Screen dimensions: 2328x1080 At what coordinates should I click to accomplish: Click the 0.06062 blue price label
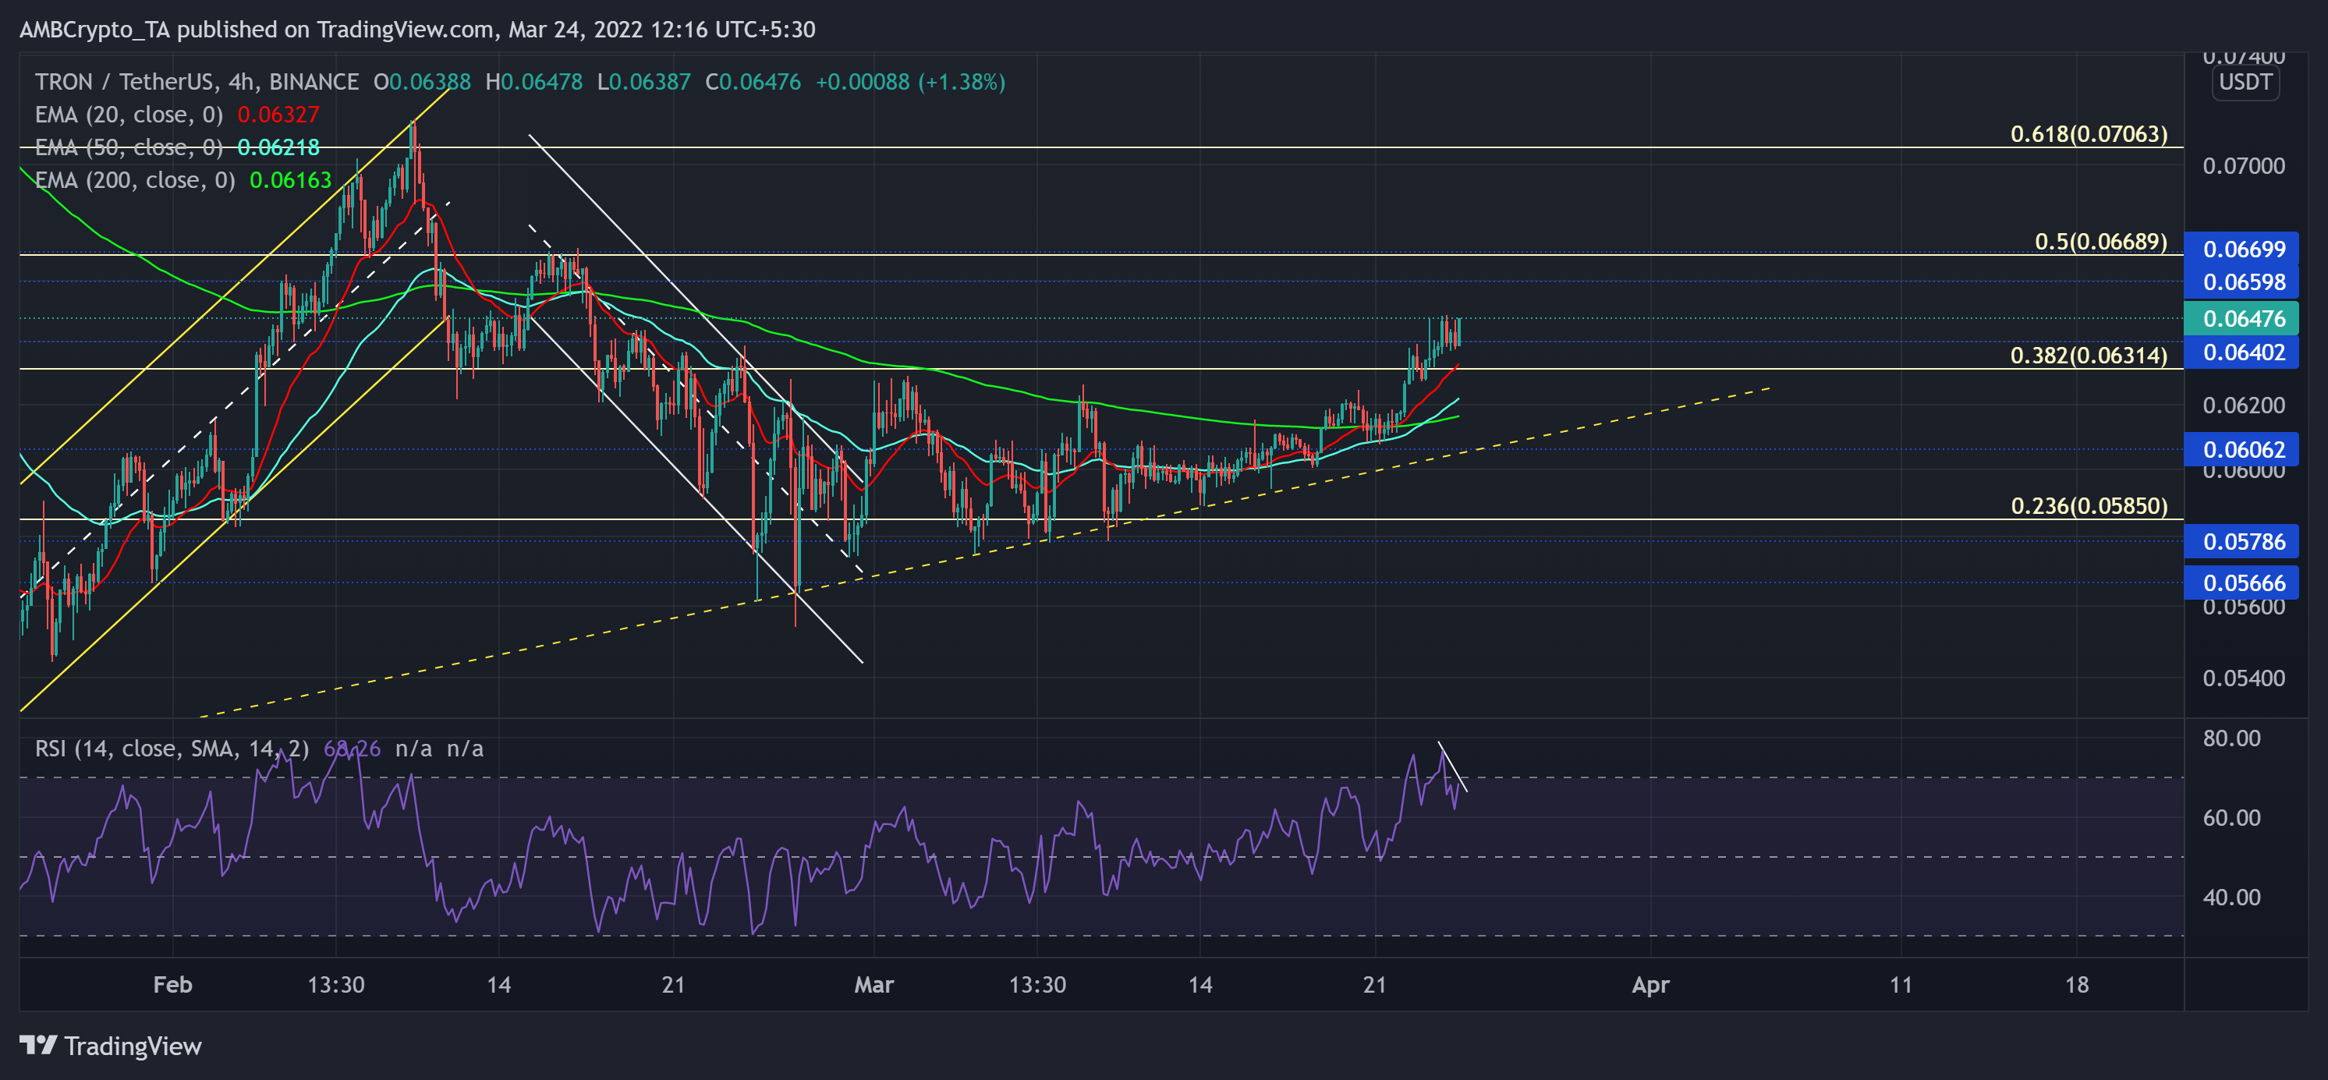pos(2243,449)
